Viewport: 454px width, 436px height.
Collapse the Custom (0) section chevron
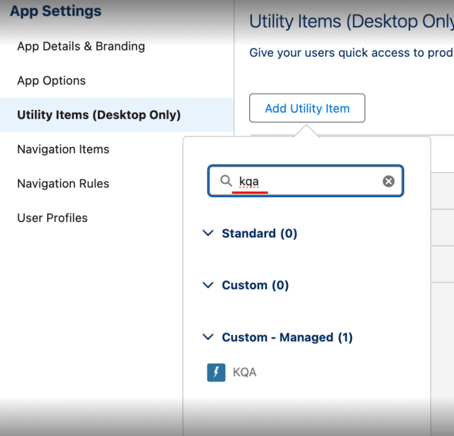[208, 285]
